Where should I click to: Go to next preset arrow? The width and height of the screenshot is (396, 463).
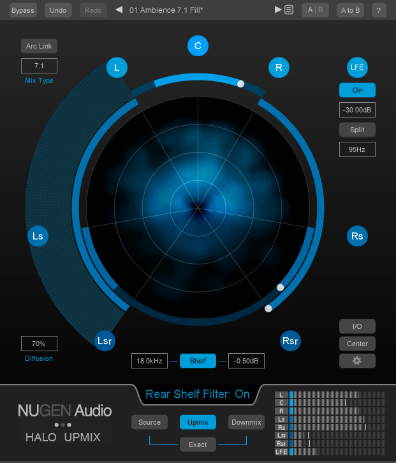click(278, 10)
